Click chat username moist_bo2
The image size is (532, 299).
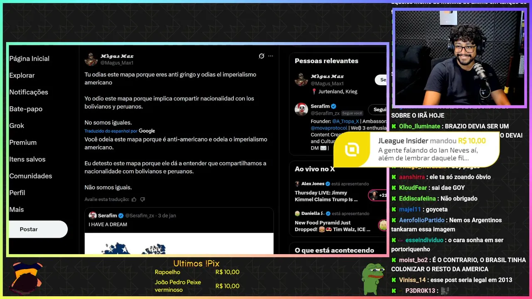tap(413, 260)
